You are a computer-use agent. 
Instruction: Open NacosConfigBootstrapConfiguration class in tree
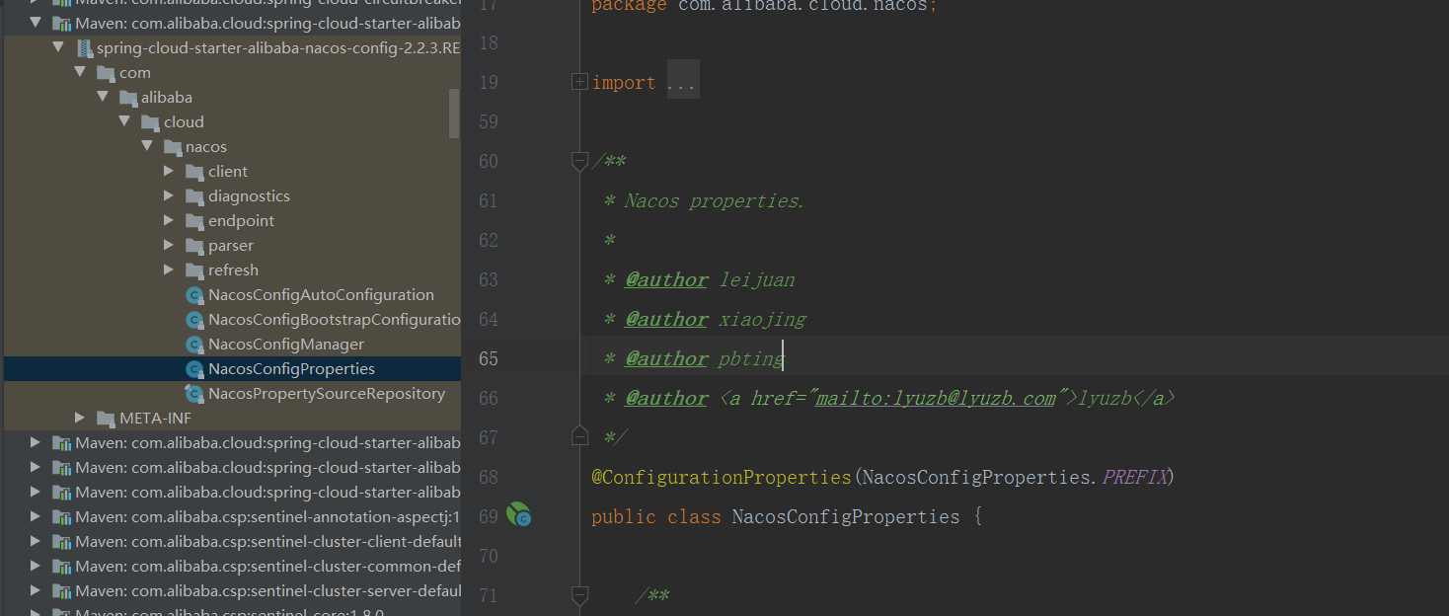[335, 320]
